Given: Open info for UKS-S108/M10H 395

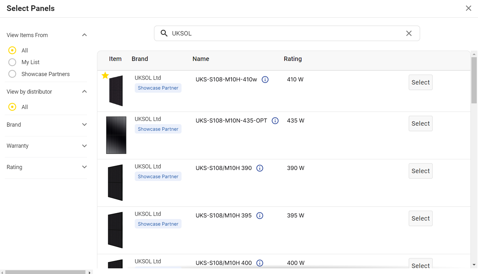Looking at the screenshot, I should pyautogui.click(x=260, y=216).
